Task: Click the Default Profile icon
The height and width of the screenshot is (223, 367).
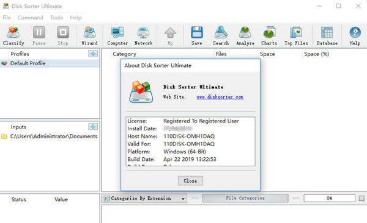Action: coord(4,63)
